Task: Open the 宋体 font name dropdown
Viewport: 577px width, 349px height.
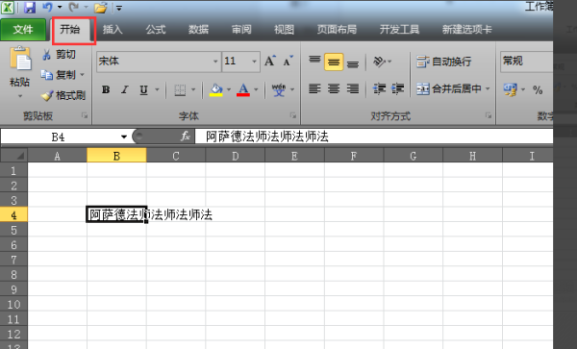Action: pyautogui.click(x=215, y=61)
